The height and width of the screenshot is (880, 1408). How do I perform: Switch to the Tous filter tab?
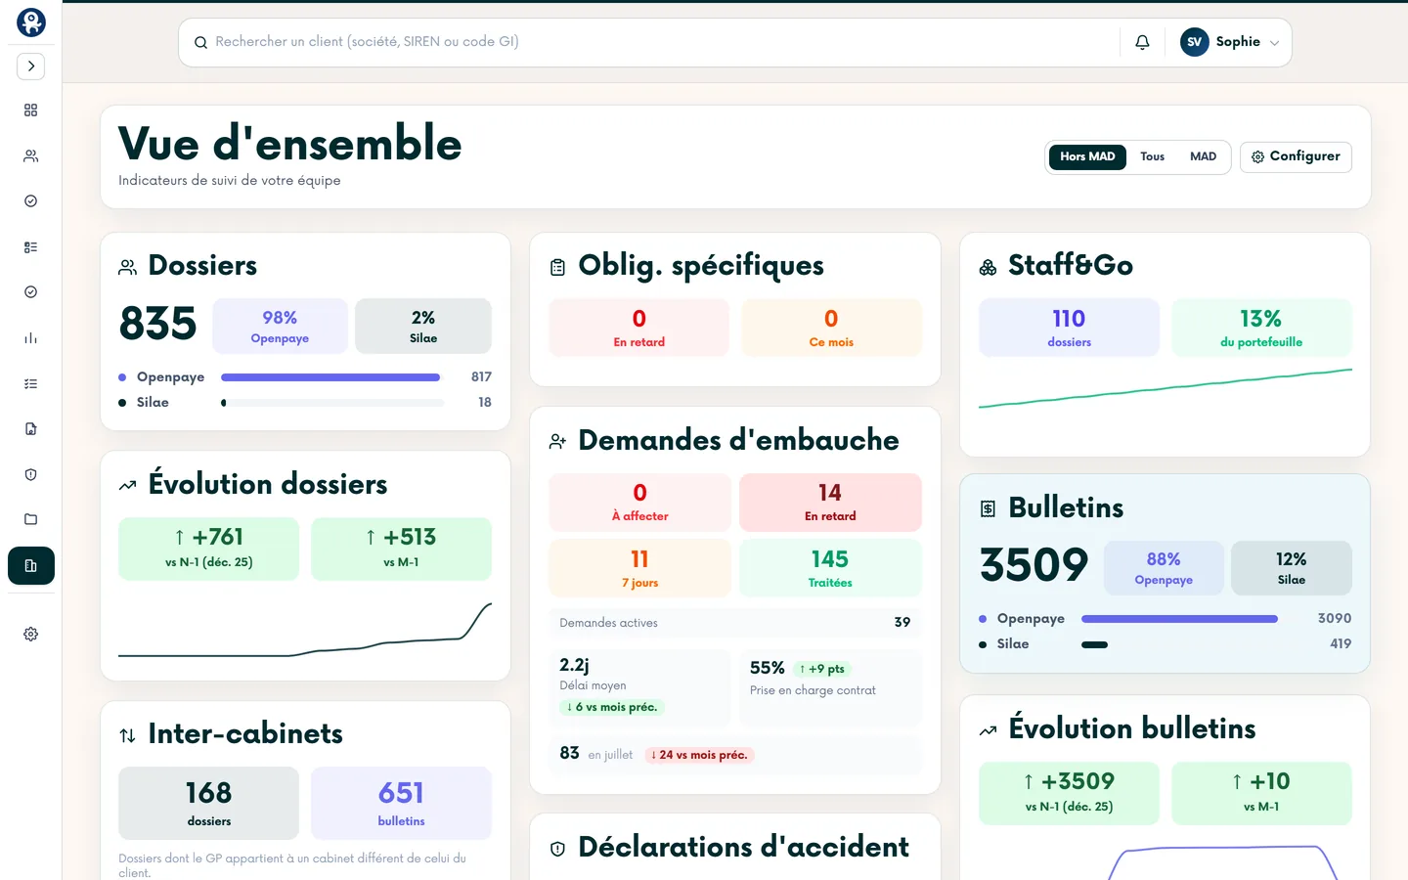coord(1153,156)
